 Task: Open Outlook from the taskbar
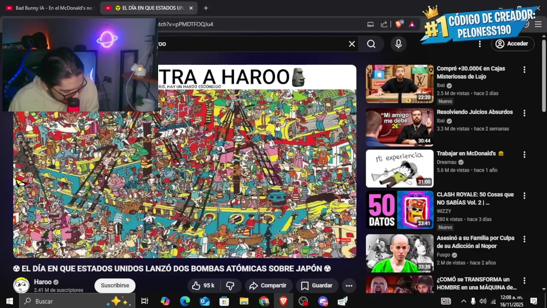tap(205, 301)
